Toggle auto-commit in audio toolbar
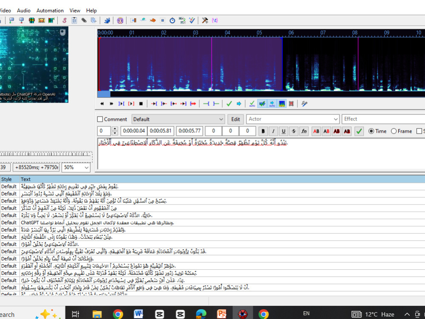425x319 pixels. pos(252,104)
